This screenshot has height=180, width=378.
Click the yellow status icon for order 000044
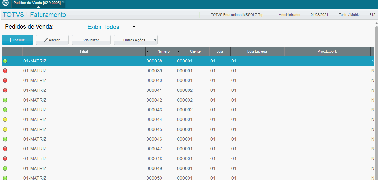point(5,119)
